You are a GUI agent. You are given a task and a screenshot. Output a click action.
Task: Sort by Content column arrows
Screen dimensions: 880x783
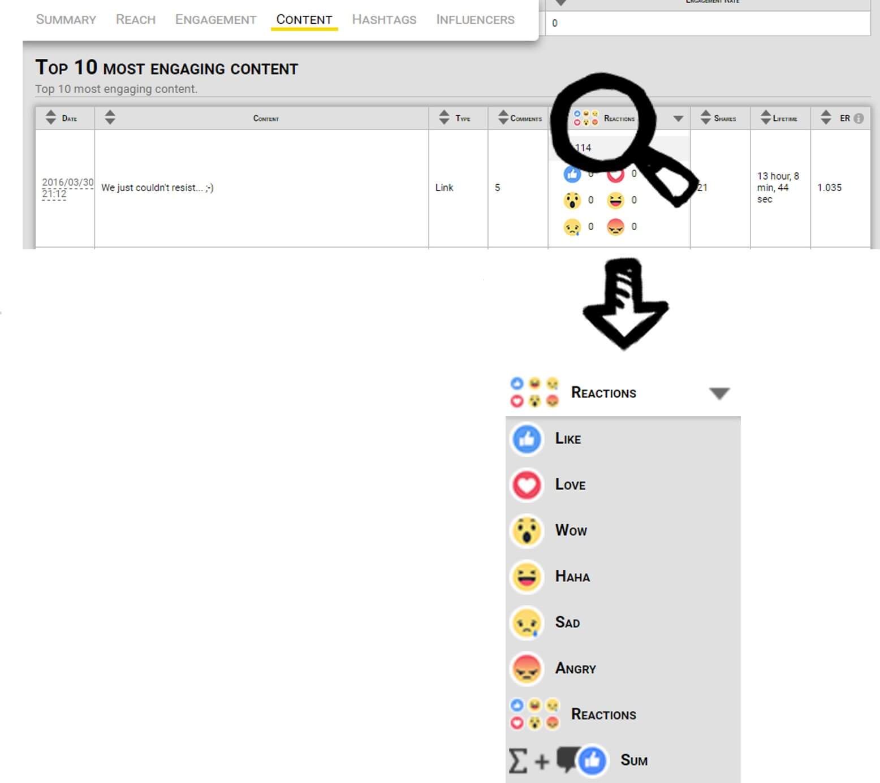click(110, 118)
